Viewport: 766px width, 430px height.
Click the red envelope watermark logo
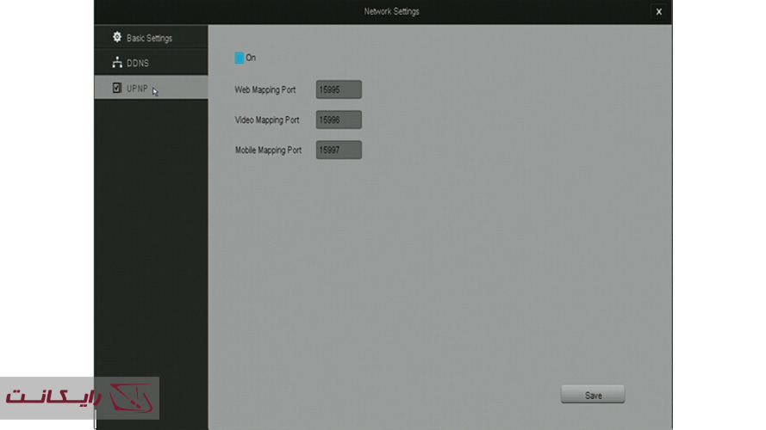(x=136, y=398)
